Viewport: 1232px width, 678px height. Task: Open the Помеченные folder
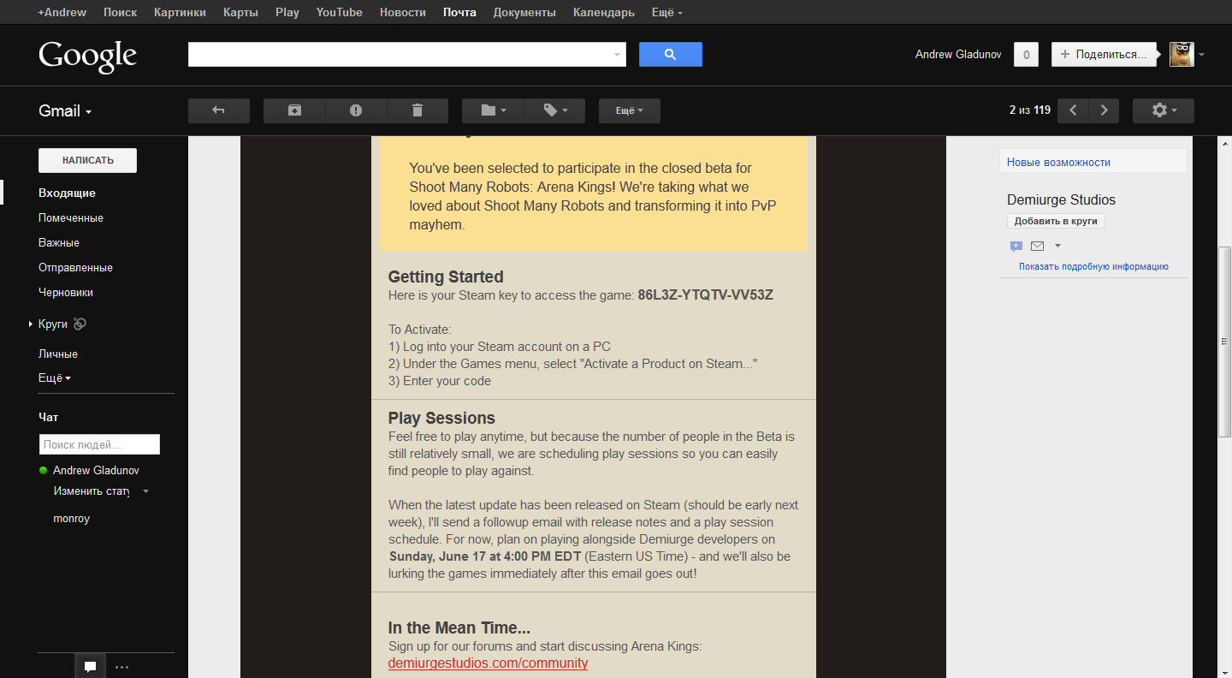pyautogui.click(x=71, y=218)
